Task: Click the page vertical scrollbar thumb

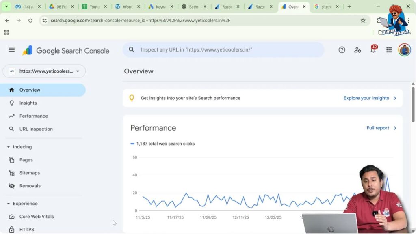Action: (413, 104)
